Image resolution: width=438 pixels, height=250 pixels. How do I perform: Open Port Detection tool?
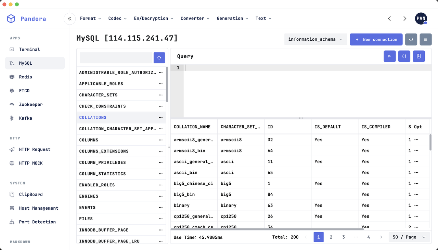35,222
